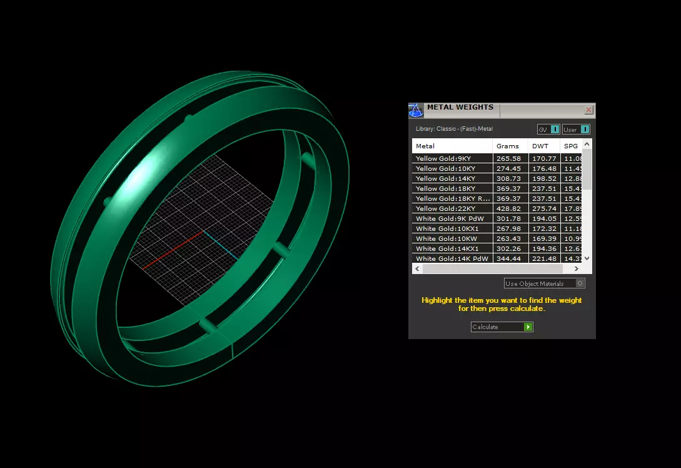The height and width of the screenshot is (468, 681).
Task: Toggle the User library switch
Action: pyautogui.click(x=577, y=130)
